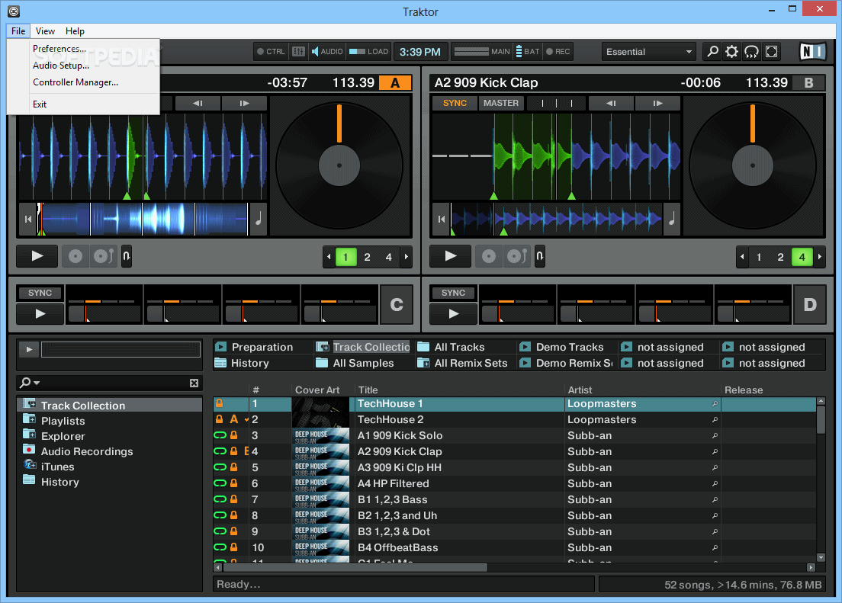
Task: Open Controller Manager menu entry
Action: (x=76, y=82)
